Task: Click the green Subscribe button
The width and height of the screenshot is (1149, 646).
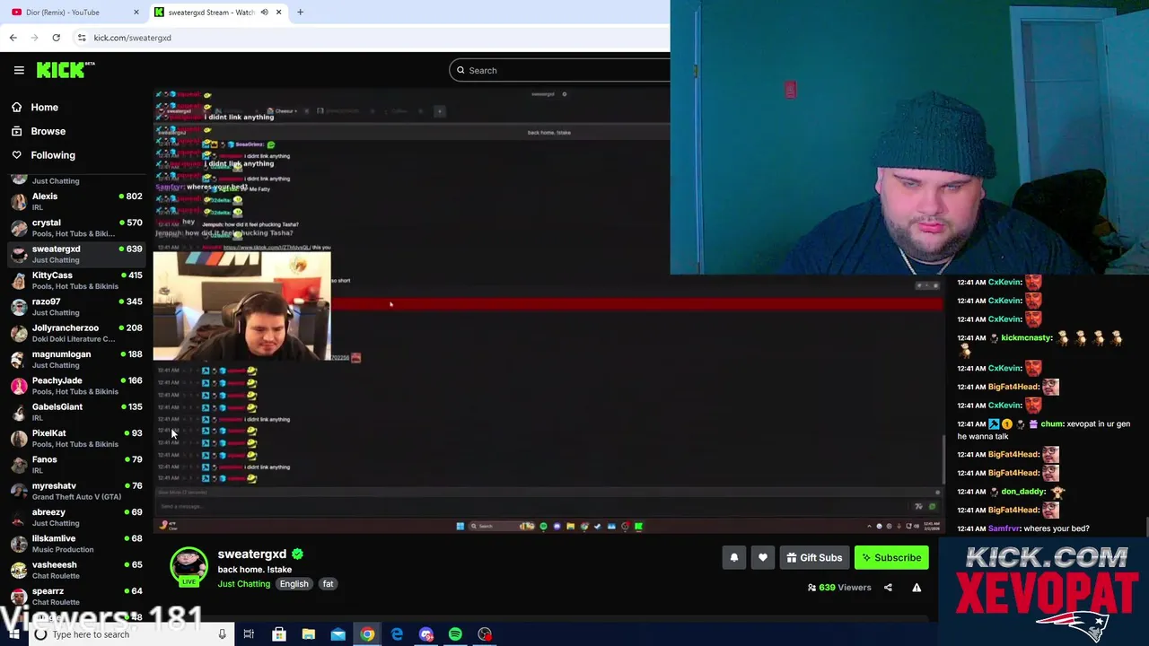Action: coord(891,557)
